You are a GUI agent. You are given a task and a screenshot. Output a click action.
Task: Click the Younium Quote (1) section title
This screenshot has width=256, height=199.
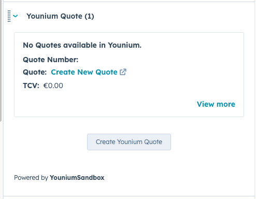point(60,16)
